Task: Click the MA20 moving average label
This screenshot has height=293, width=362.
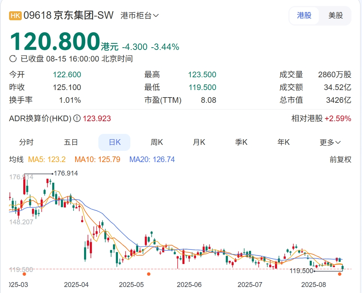Action: [x=152, y=159]
